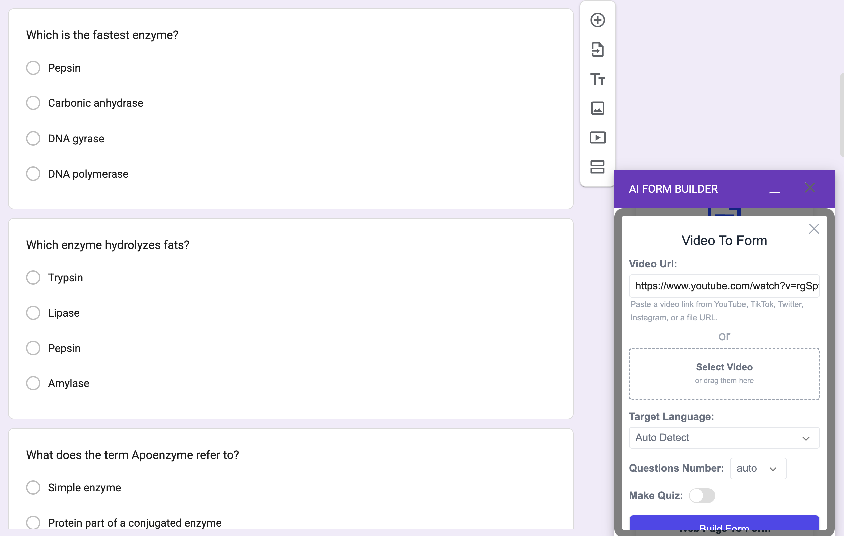Image resolution: width=844 pixels, height=536 pixels.
Task: Choose Simple enzyme for Apoenzyme question
Action: click(x=33, y=487)
